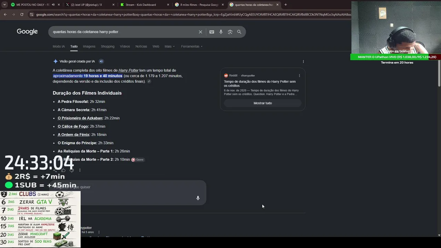Dictate a follow-up with the microphone
The height and width of the screenshot is (248, 441).
click(198, 198)
